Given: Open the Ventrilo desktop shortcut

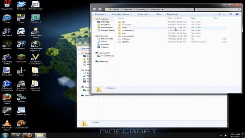Looking at the screenshot, I should pos(21,32).
